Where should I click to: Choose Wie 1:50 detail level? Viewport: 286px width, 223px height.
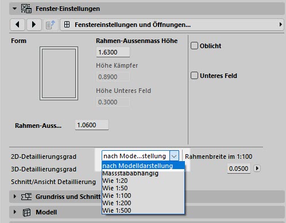[143, 188]
